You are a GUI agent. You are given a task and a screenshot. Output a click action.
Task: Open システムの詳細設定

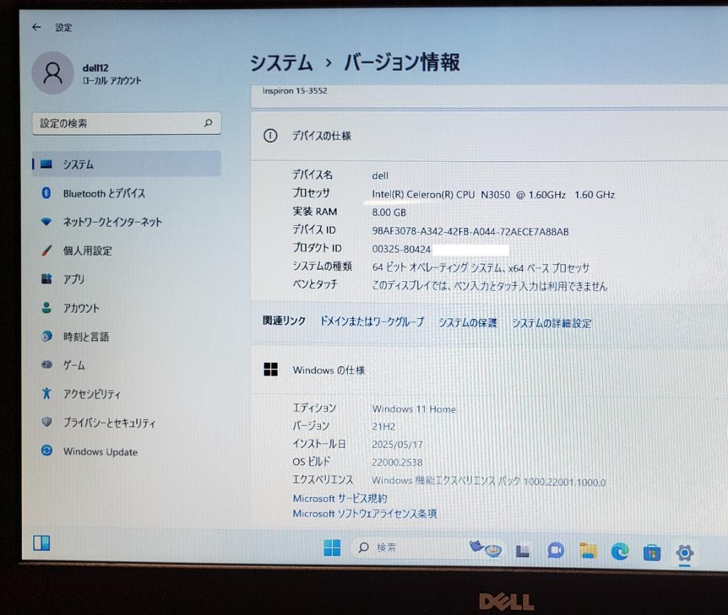coord(552,323)
